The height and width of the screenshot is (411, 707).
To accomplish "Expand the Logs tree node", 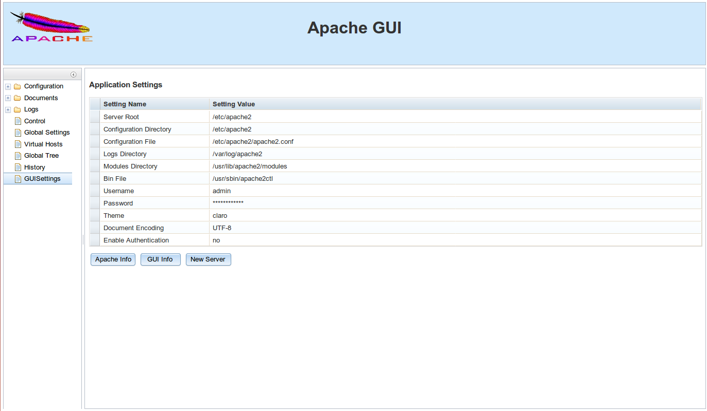I will click(8, 109).
